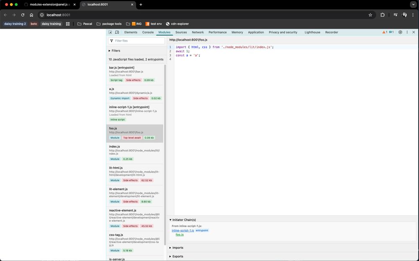Click the 'Dynamic import' badge on a.js
This screenshot has width=419, height=261.
coord(120,98)
